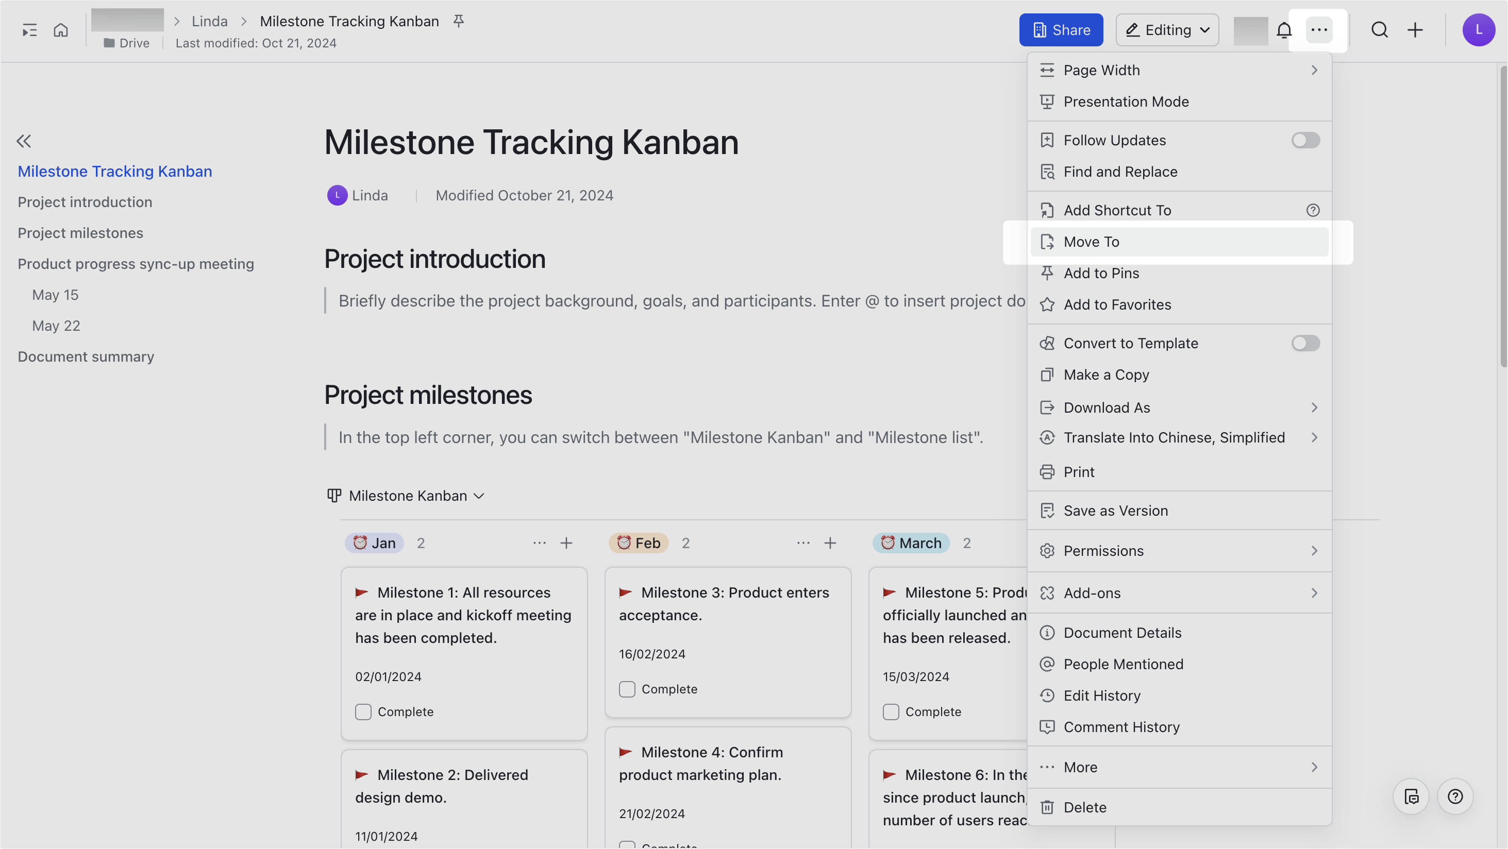Click the help question mark beside Add Shortcut To
1508x849 pixels.
pyautogui.click(x=1313, y=210)
